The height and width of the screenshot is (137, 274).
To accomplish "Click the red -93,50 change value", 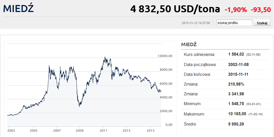I will coord(261,10).
